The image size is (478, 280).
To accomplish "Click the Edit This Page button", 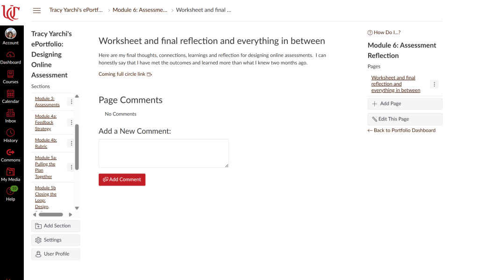I will 405,119.
